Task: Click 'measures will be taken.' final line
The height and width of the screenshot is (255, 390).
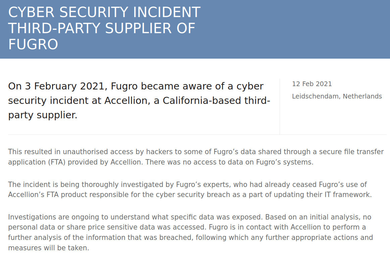Action: pyautogui.click(x=49, y=248)
